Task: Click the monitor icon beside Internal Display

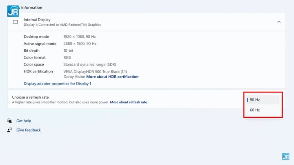Action: (16, 22)
